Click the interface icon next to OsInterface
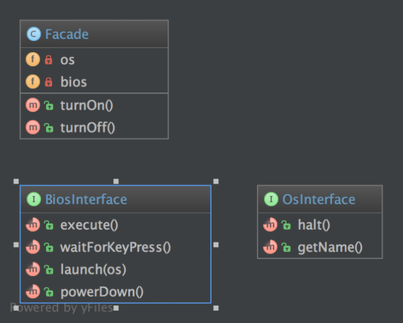This screenshot has height=323, width=403. [x=271, y=199]
